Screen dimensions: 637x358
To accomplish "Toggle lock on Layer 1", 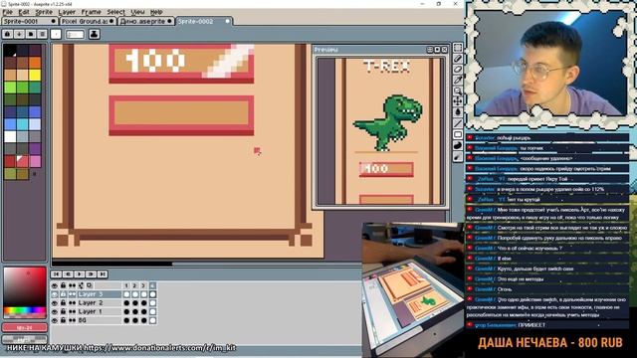I will 63,311.
